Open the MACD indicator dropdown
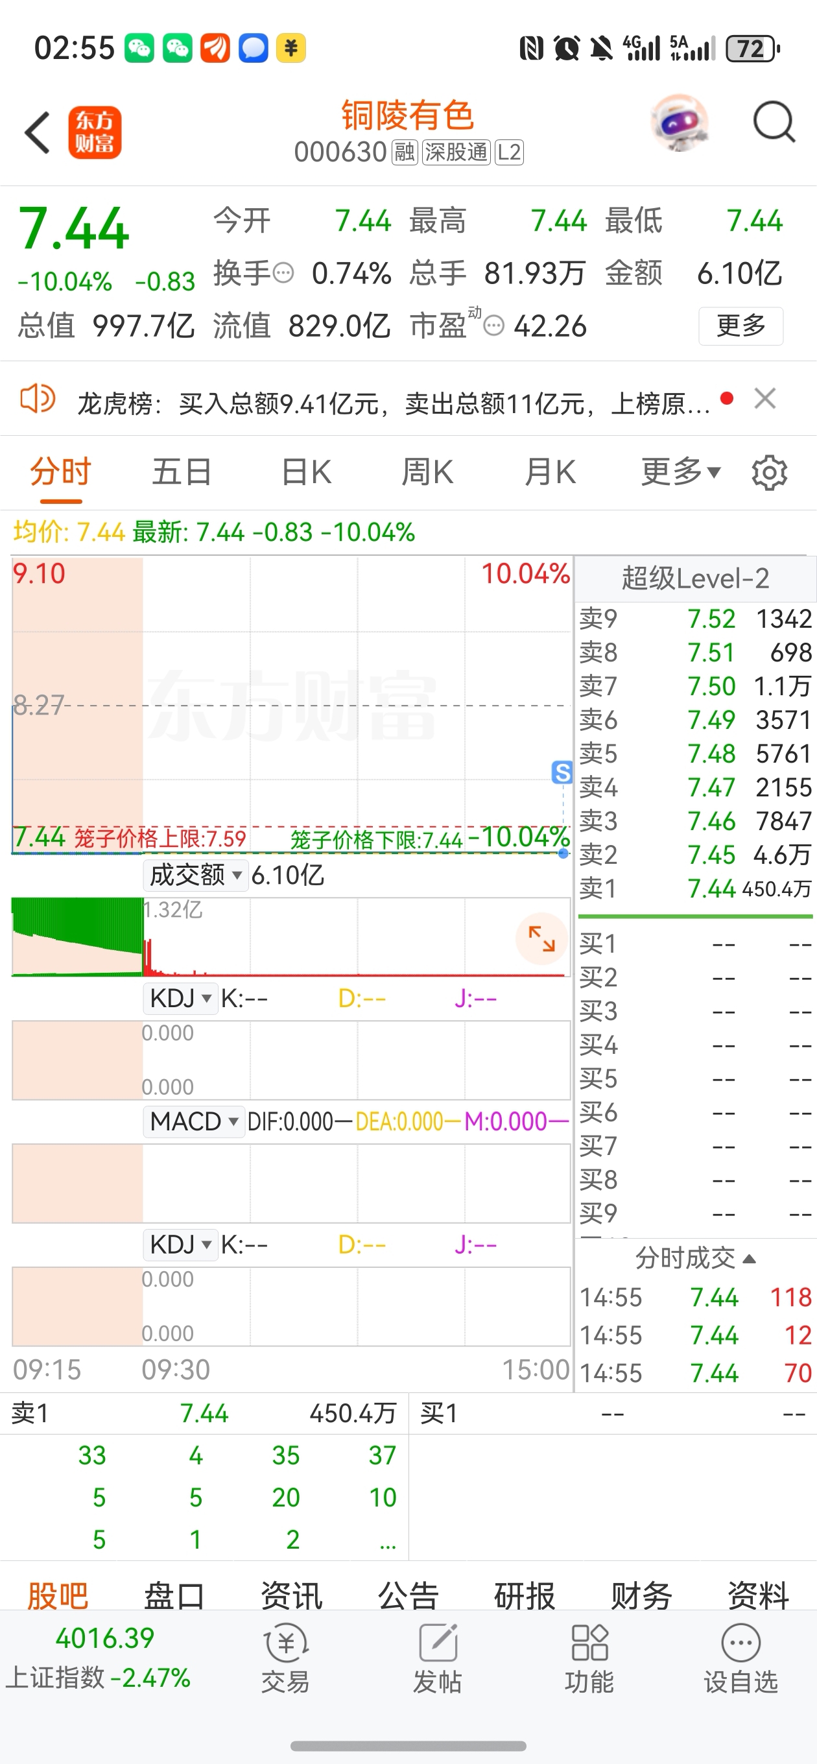The image size is (817, 1764). 194,1122
